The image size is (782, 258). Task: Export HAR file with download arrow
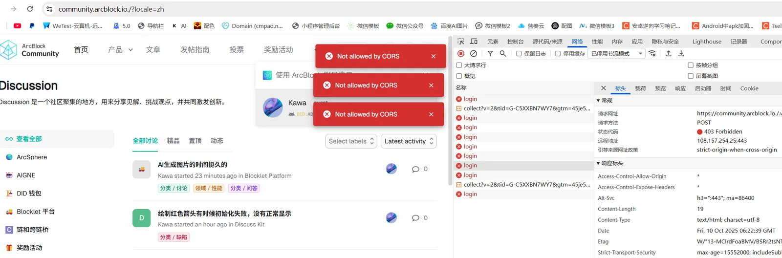click(x=681, y=53)
